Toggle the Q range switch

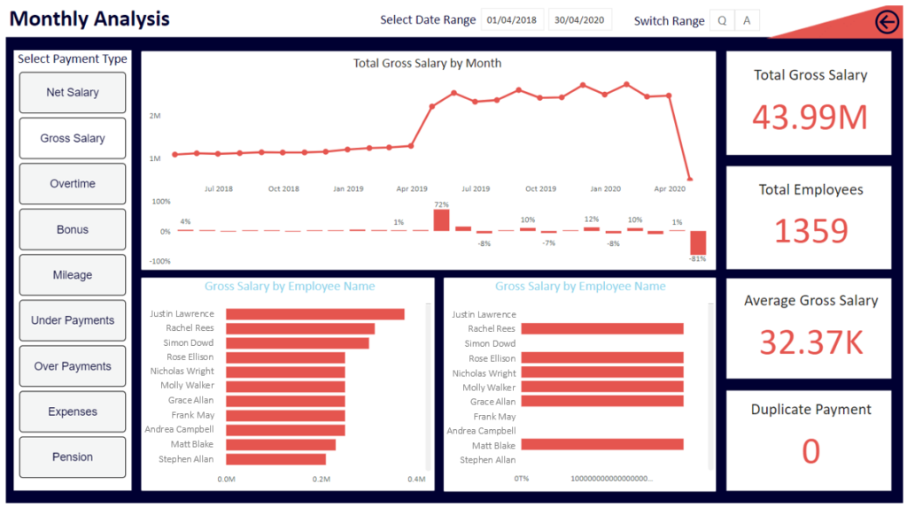pos(722,20)
